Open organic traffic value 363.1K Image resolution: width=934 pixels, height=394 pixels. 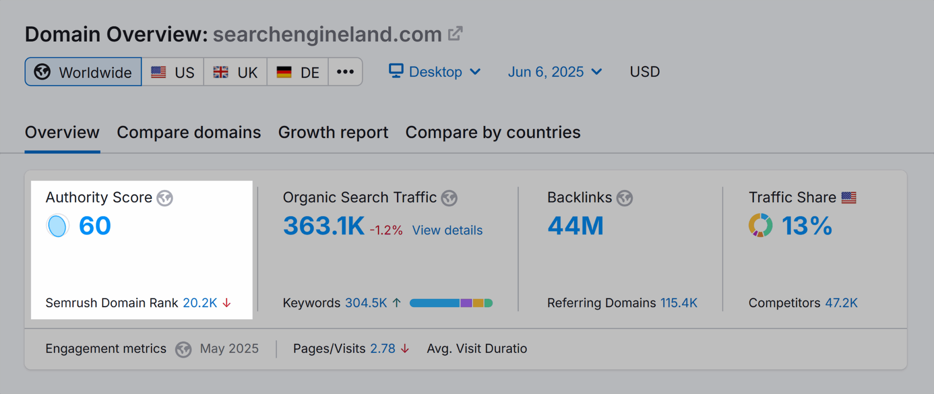pyautogui.click(x=324, y=226)
